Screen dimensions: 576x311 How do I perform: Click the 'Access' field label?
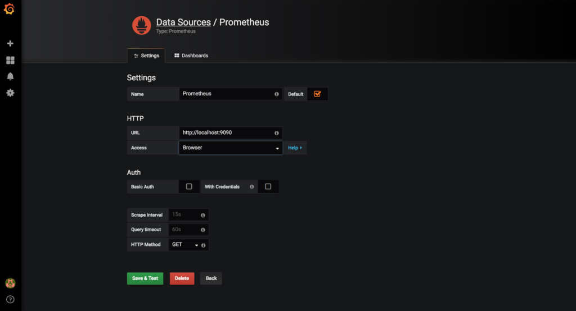coord(139,148)
